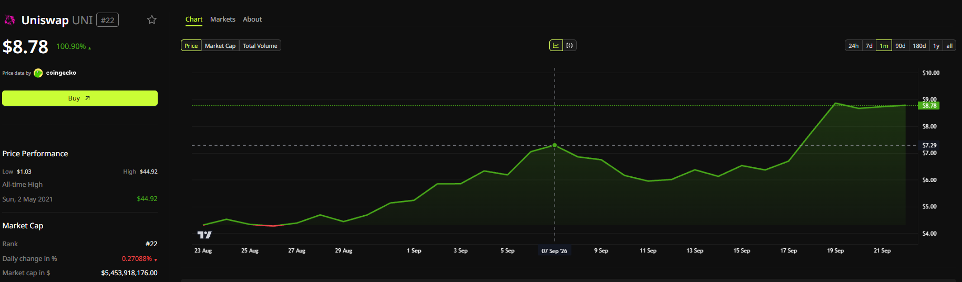Open the About tab
962x282 pixels.
252,19
